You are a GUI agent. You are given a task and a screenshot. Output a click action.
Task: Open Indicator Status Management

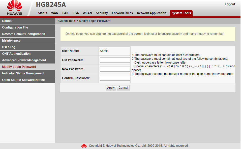(28, 73)
